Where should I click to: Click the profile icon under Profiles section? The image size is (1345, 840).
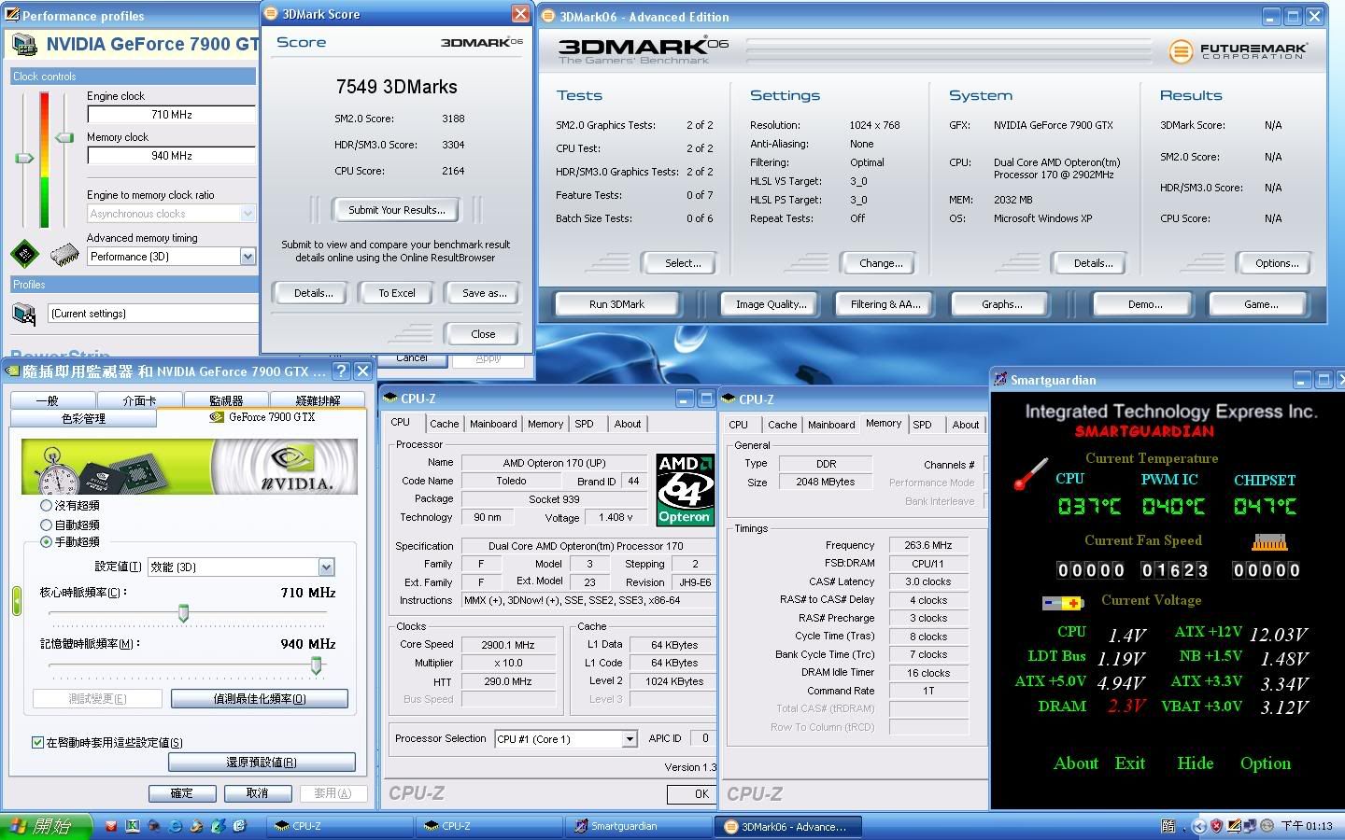pos(24,314)
